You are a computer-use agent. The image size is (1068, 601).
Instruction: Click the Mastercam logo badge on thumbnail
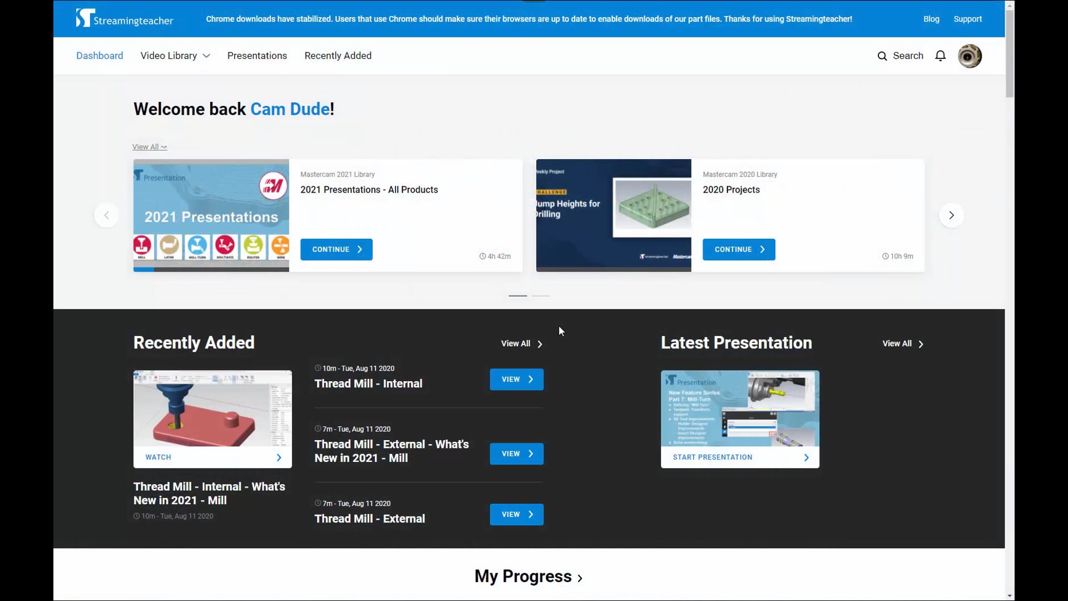point(273,185)
